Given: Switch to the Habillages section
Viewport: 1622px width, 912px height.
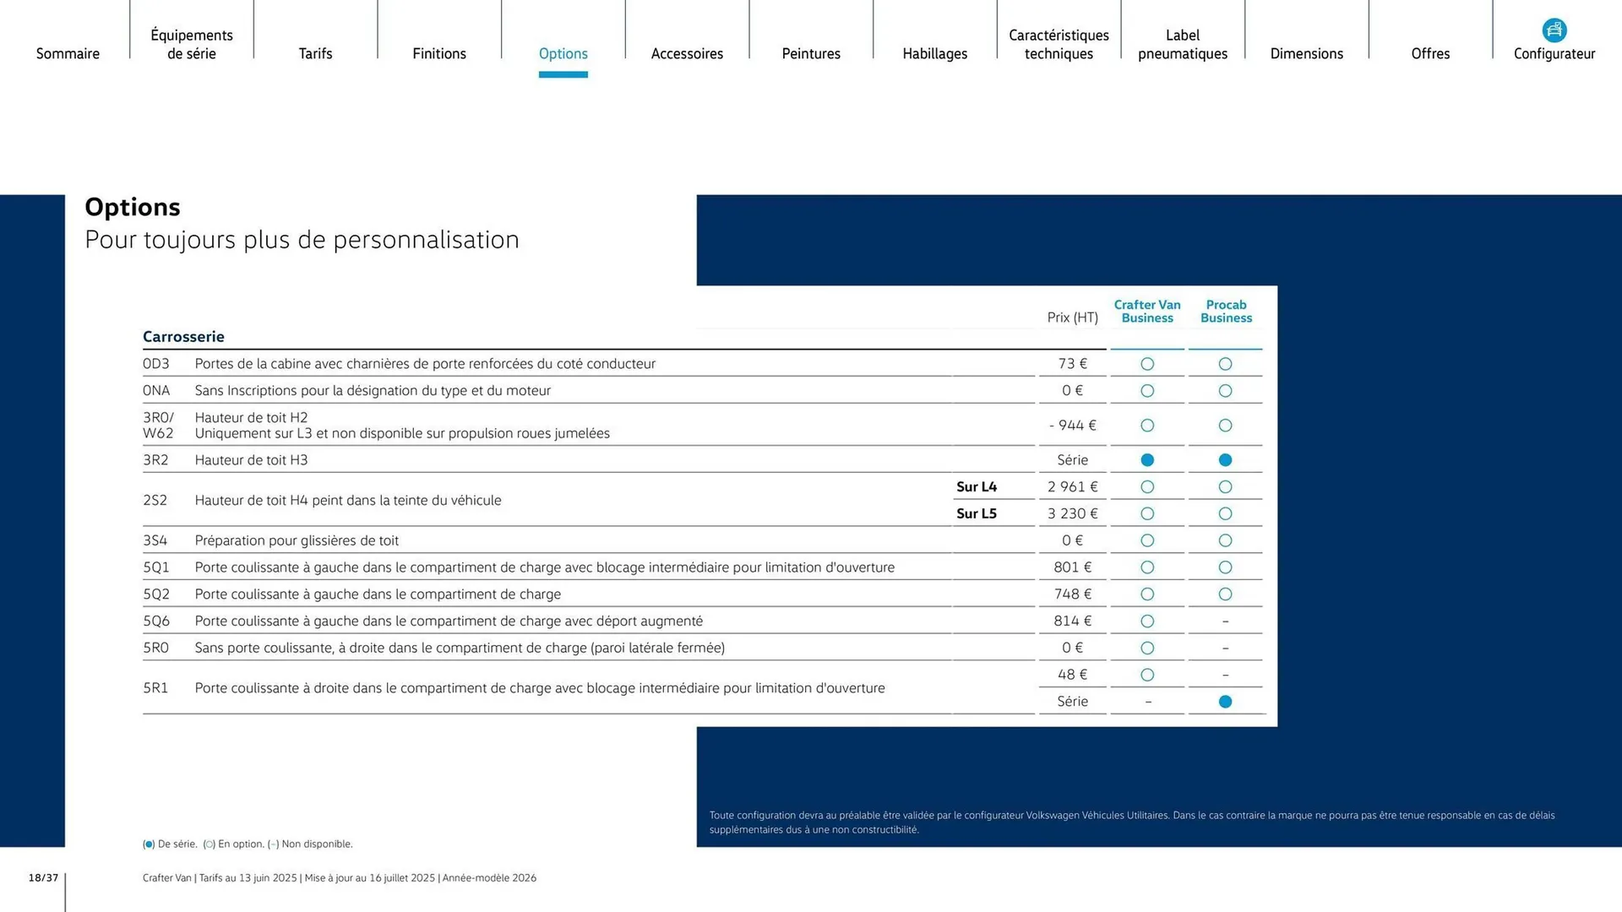Looking at the screenshot, I should (x=934, y=53).
